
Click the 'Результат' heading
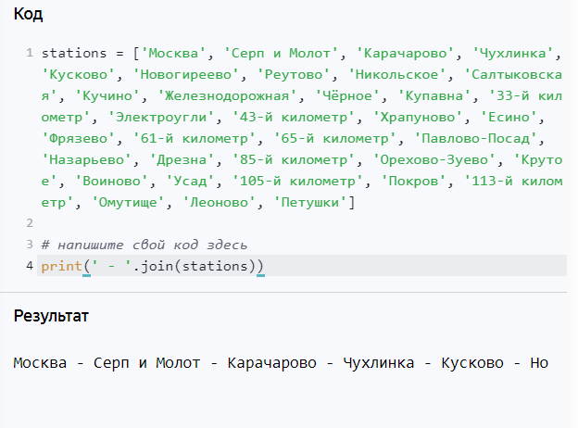pos(51,316)
